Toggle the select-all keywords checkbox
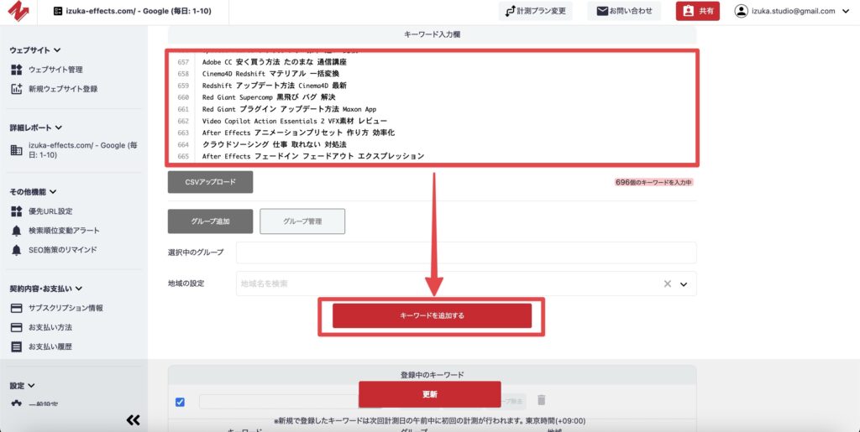The image size is (860, 432). click(181, 402)
